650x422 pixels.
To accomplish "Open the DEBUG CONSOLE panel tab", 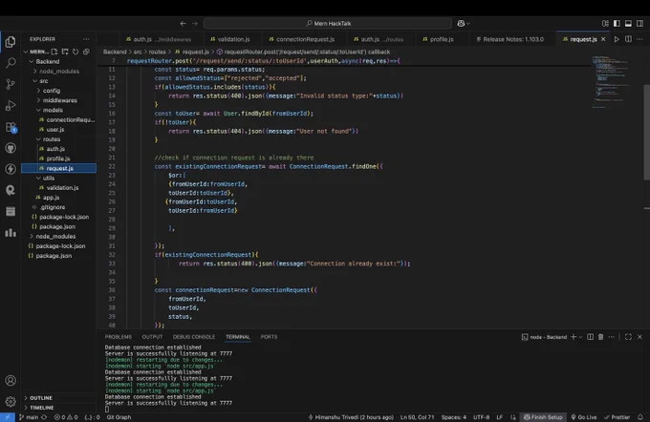I will tap(194, 337).
